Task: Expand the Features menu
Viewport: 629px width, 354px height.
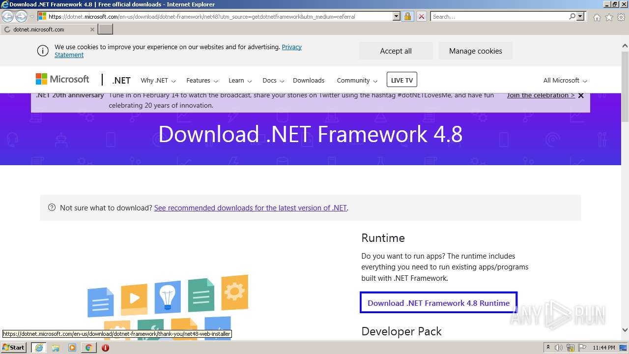Action: pyautogui.click(x=202, y=80)
